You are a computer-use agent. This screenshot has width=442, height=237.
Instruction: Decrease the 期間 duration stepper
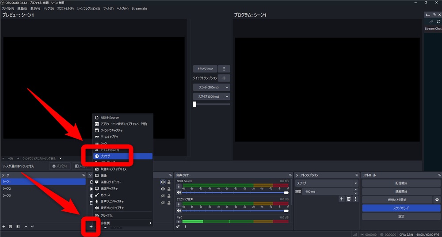click(356, 193)
